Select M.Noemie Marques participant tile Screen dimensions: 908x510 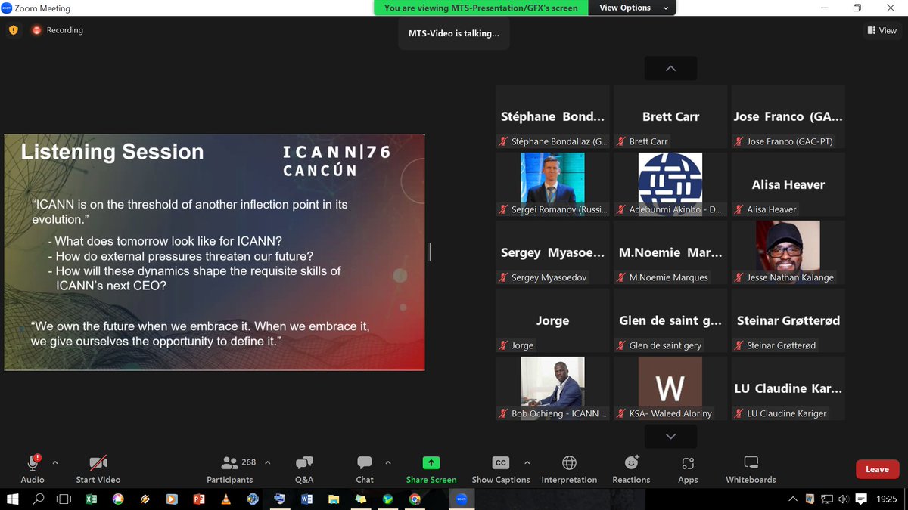click(670, 252)
